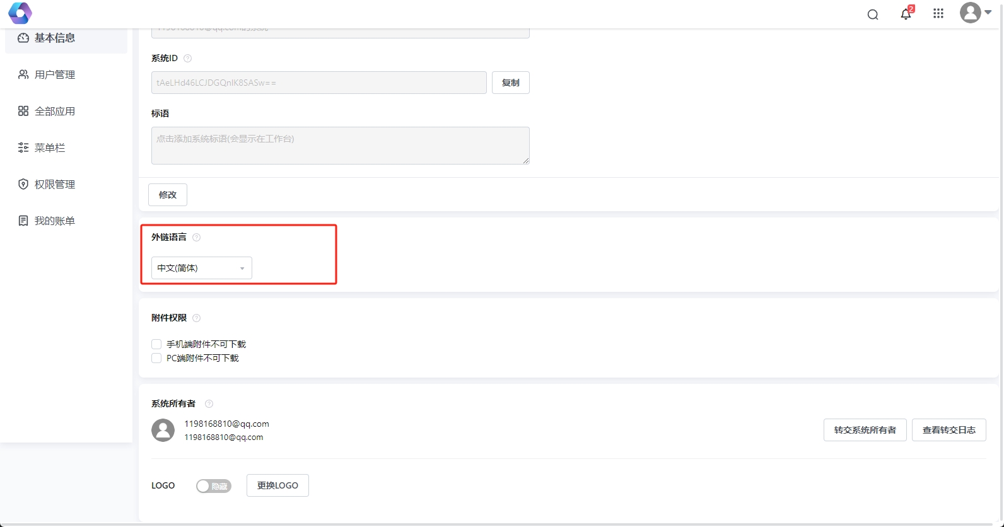Open the notifications bell
This screenshot has width=1004, height=527.
pos(906,14)
